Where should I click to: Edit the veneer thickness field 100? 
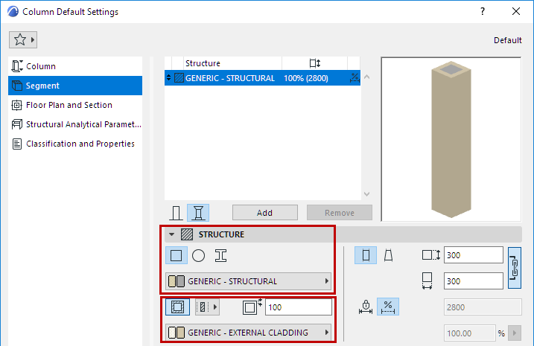tap(299, 307)
